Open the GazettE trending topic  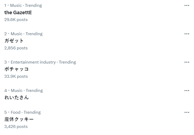click(18, 12)
